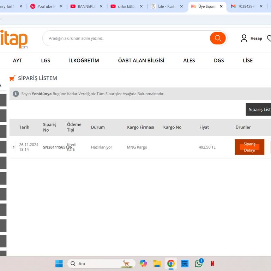Open the DGS category menu

(x=219, y=60)
